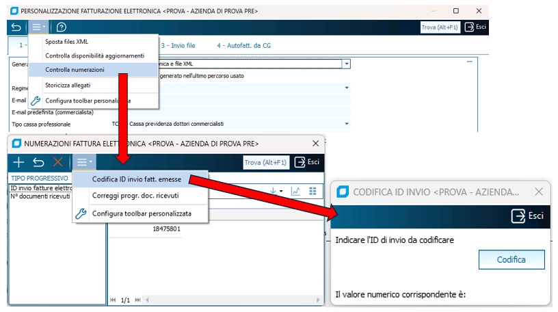
Task: Open the hamburger menu in Numerazioni toolbar
Action: [84, 162]
